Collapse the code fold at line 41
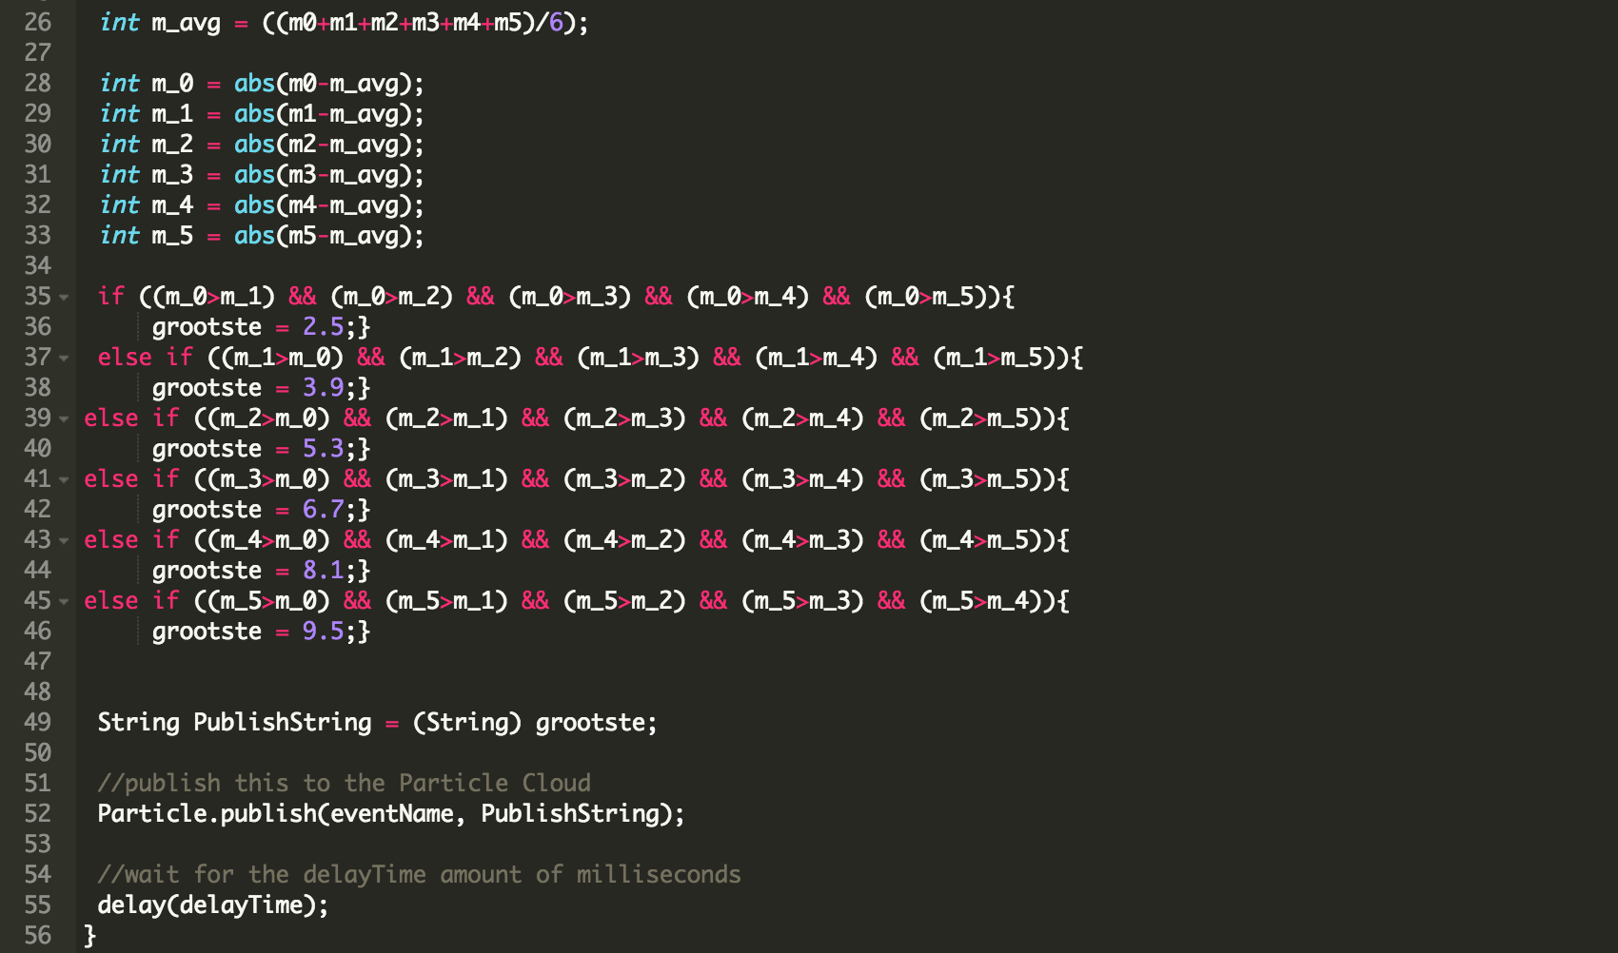The width and height of the screenshot is (1618, 953). (x=64, y=480)
